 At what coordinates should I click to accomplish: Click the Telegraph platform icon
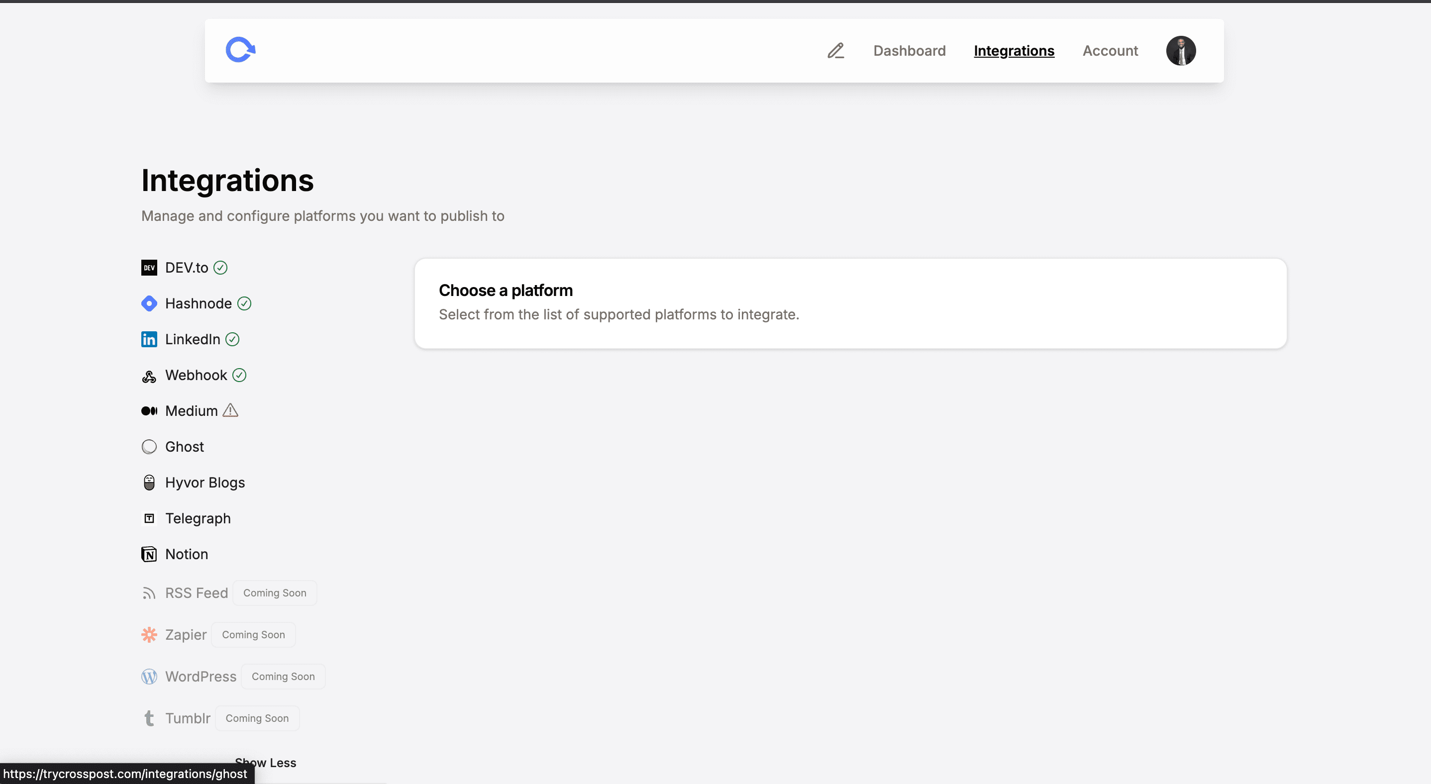149,518
